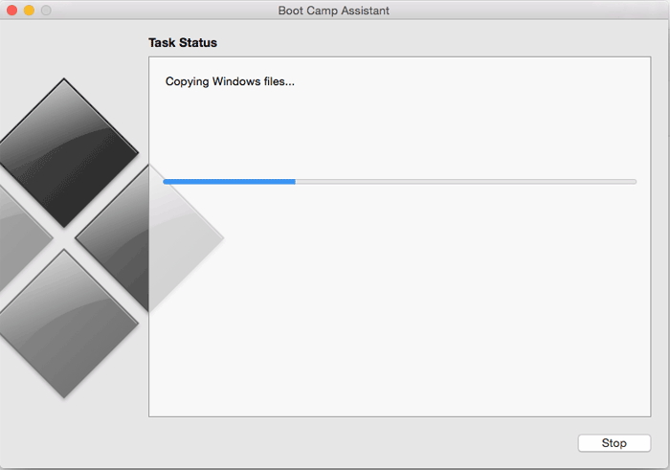This screenshot has width=670, height=470.
Task: Click the 'Copying Windows files...' status text
Action: pyautogui.click(x=230, y=81)
